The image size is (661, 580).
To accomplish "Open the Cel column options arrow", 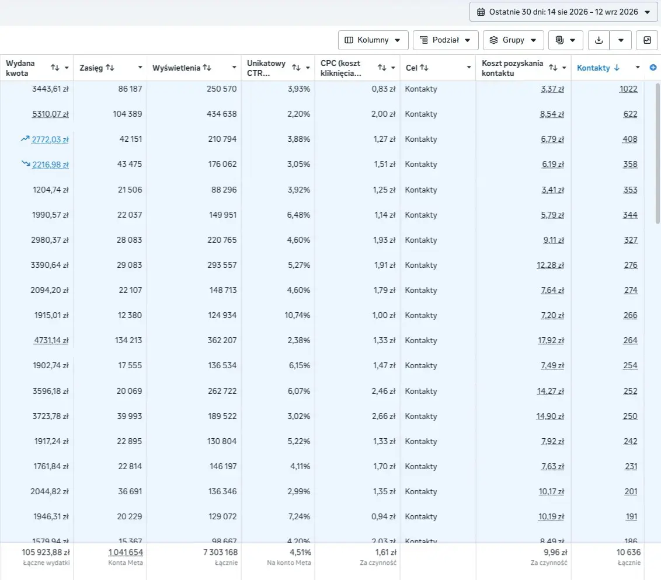I will (x=468, y=68).
